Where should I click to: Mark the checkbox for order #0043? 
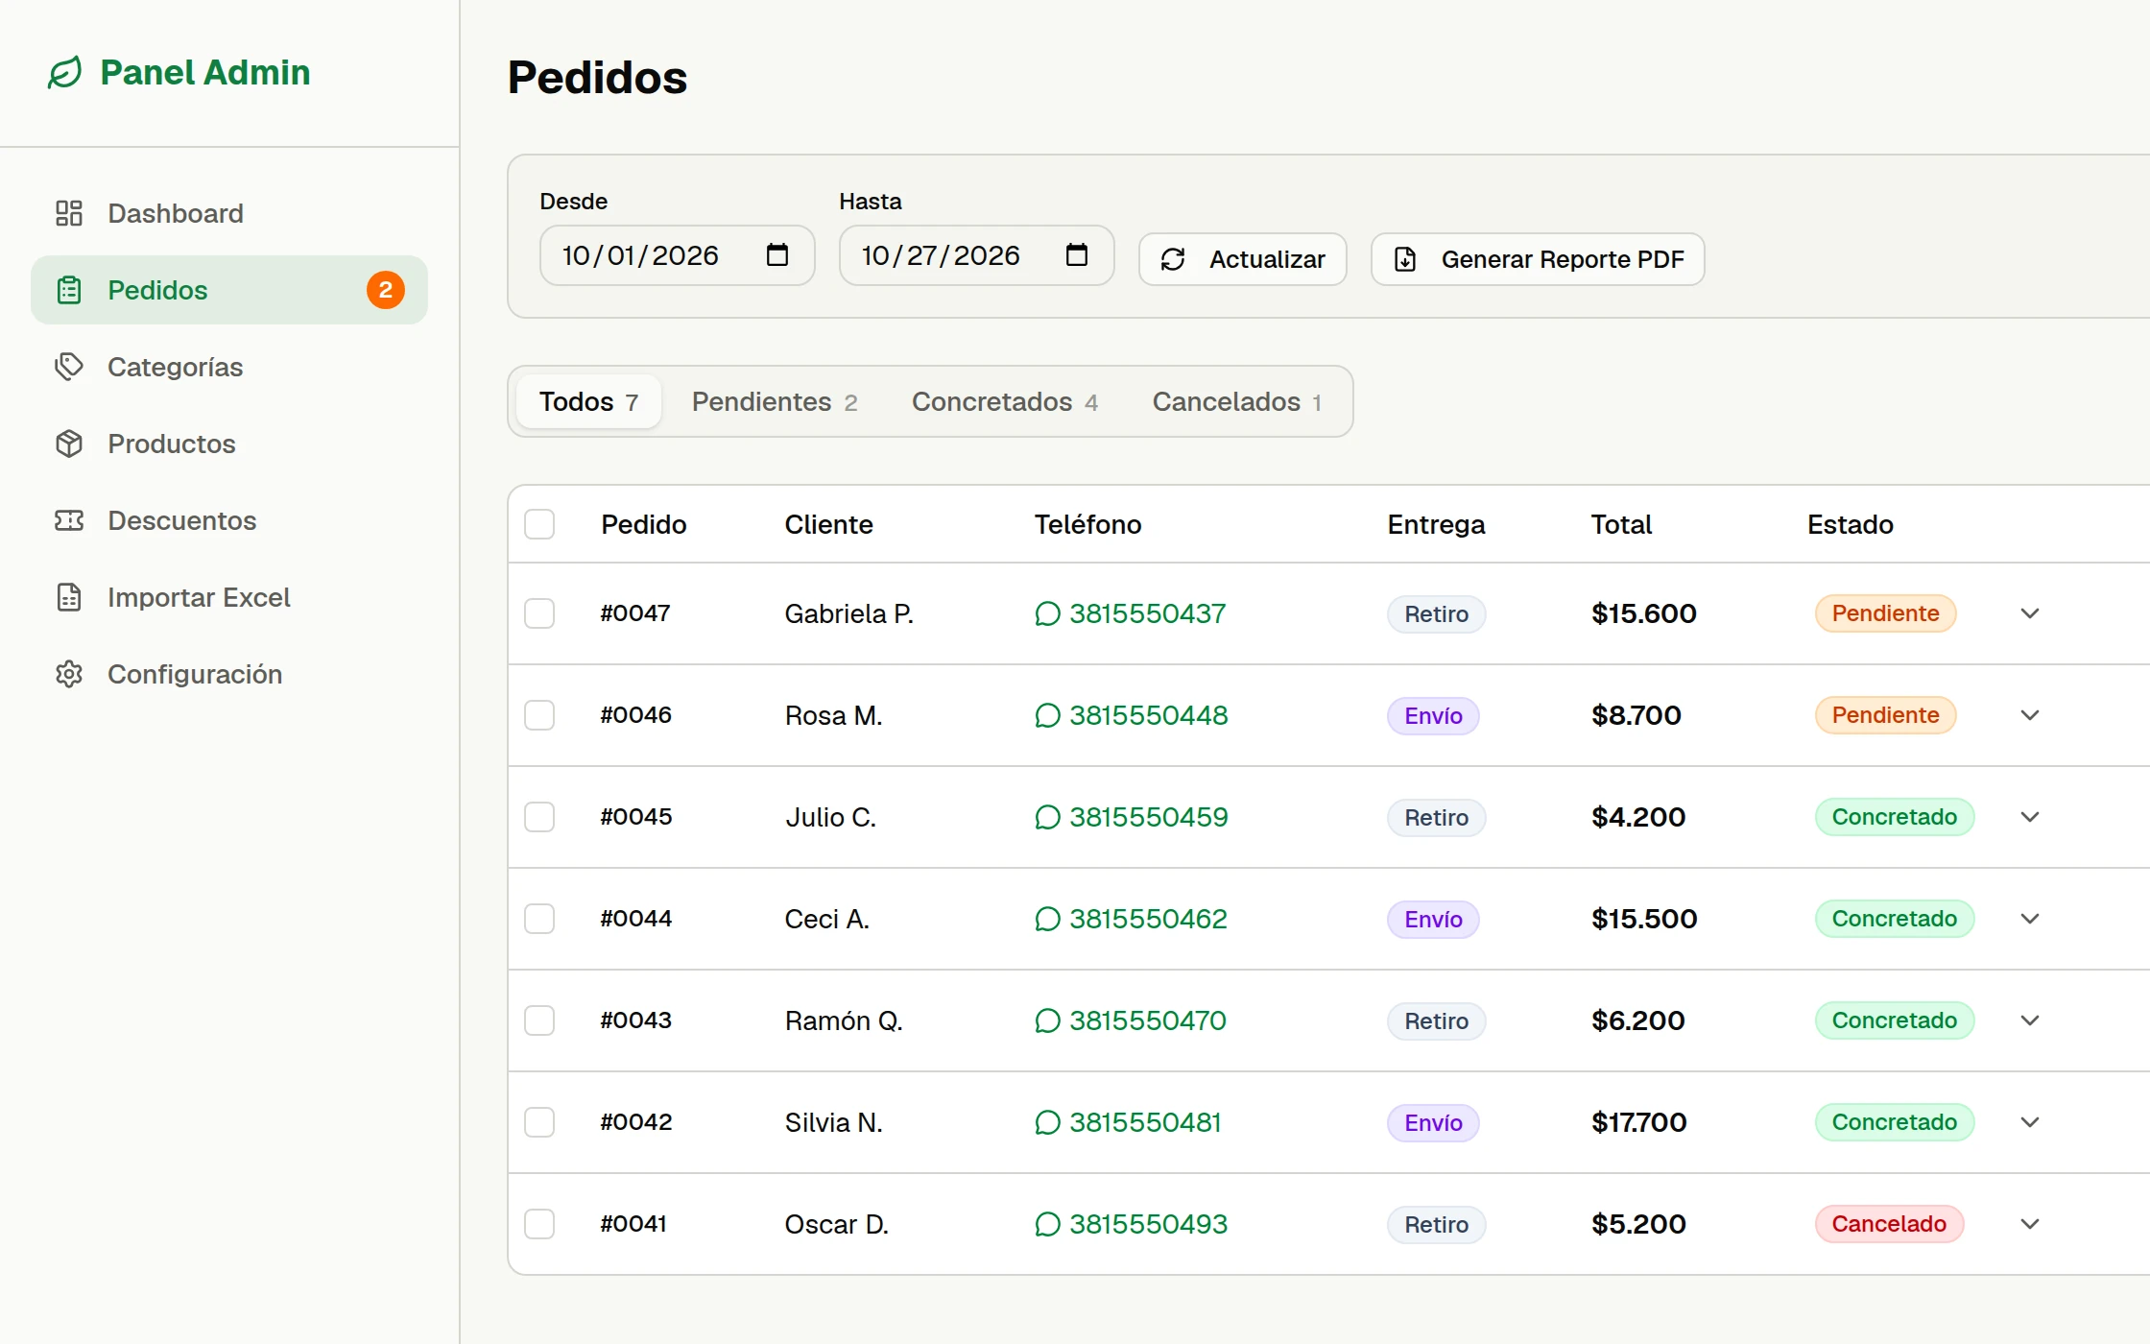coord(539,1020)
